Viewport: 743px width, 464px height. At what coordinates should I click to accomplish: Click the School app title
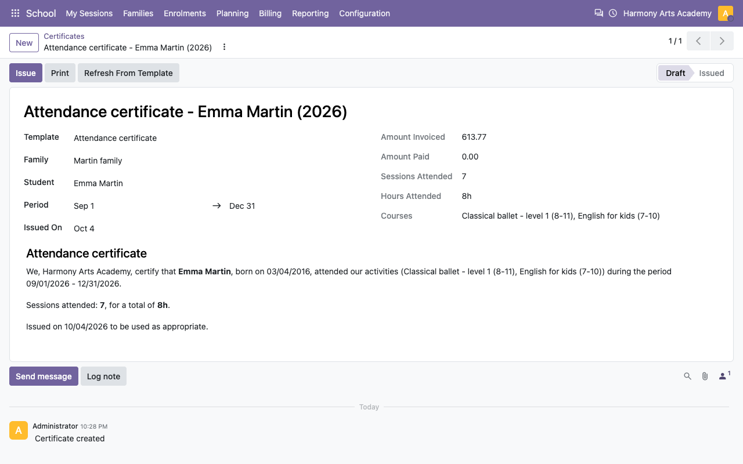pyautogui.click(x=41, y=13)
